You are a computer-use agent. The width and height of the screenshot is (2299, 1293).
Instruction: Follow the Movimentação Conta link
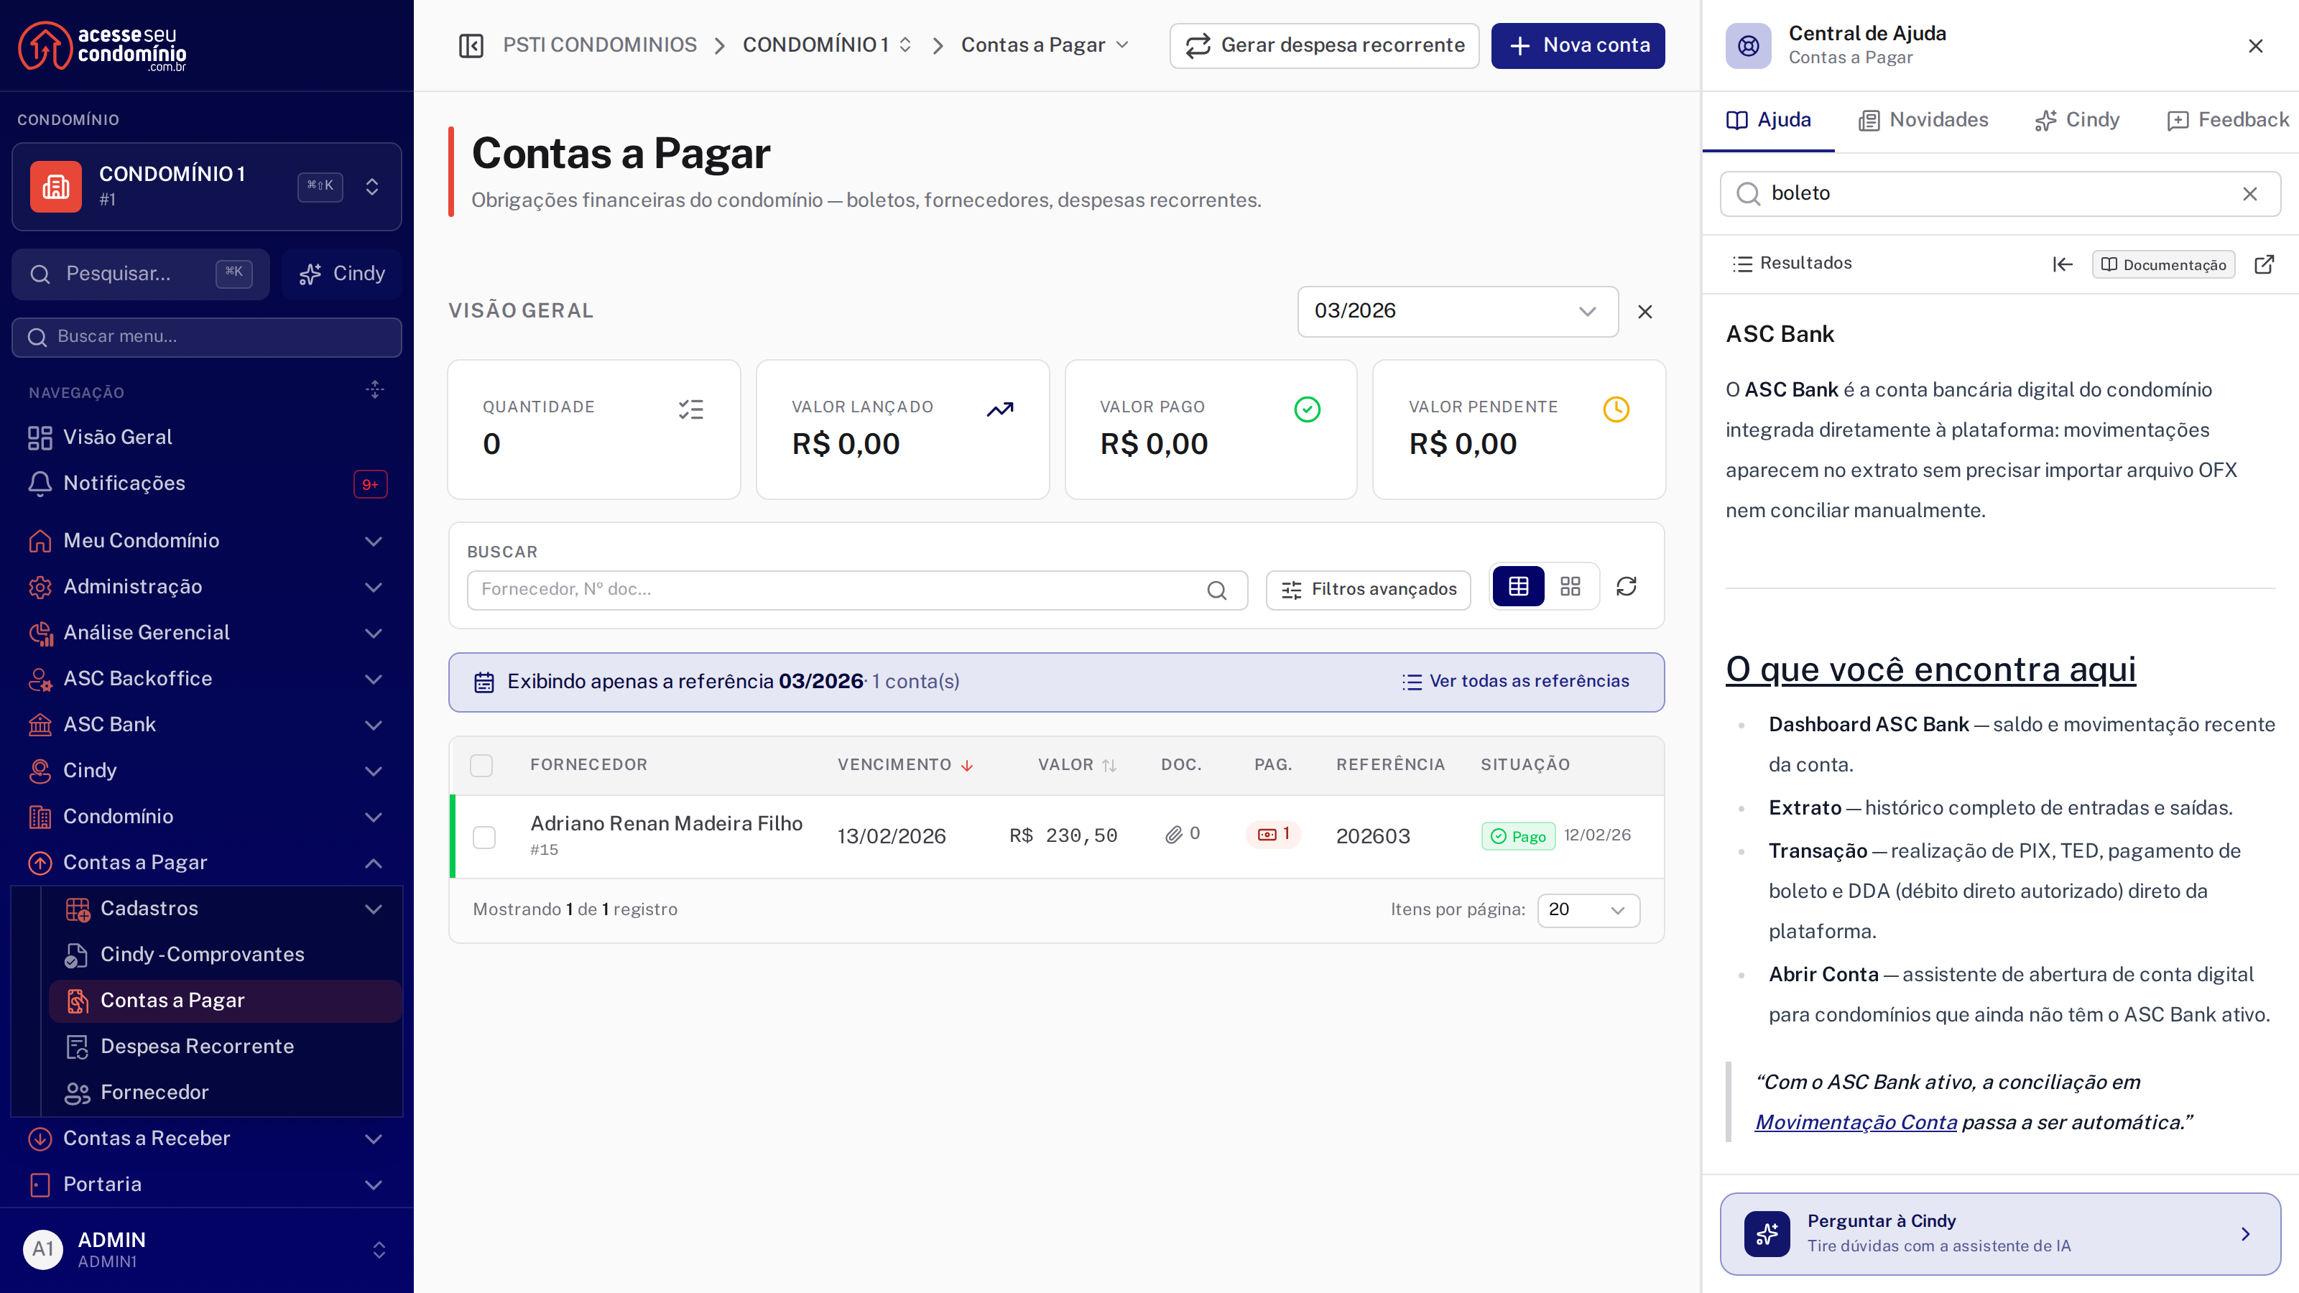coord(1856,1123)
